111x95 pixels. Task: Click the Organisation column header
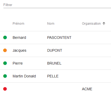click(91, 24)
